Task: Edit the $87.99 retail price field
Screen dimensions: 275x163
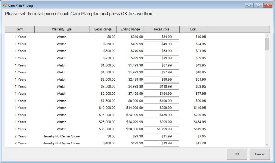Action: point(161,65)
